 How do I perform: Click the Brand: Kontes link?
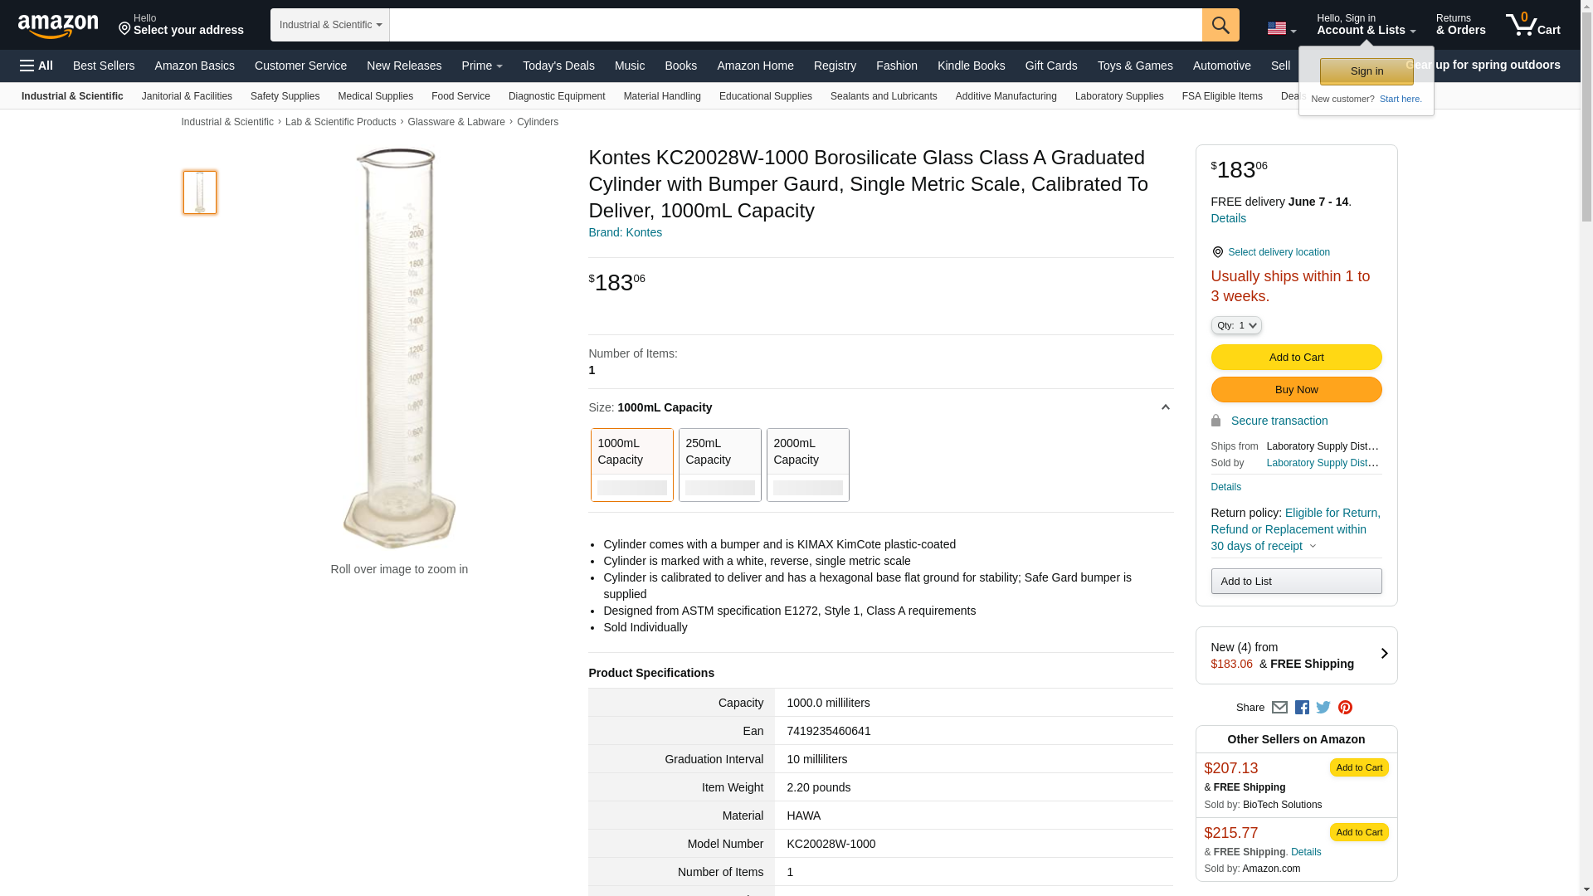[x=625, y=232]
